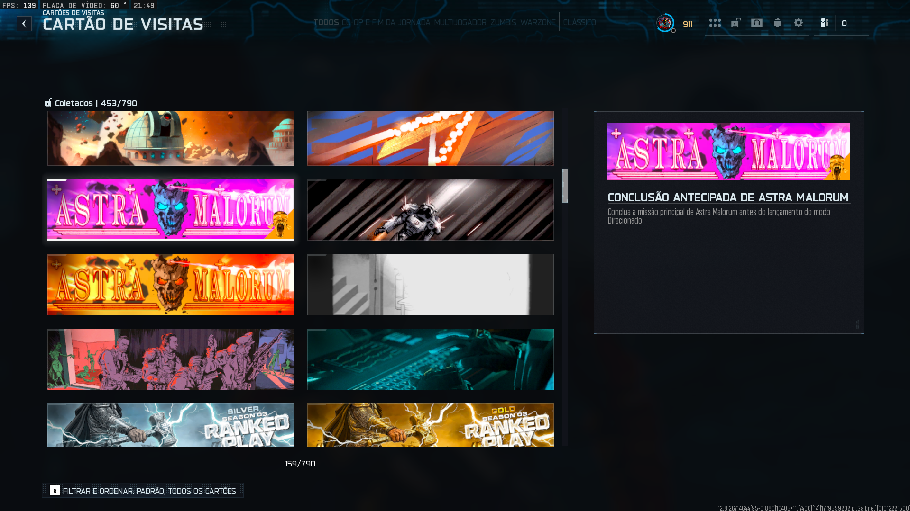Select the observatory dome calling card
The image size is (910, 511).
tap(171, 138)
